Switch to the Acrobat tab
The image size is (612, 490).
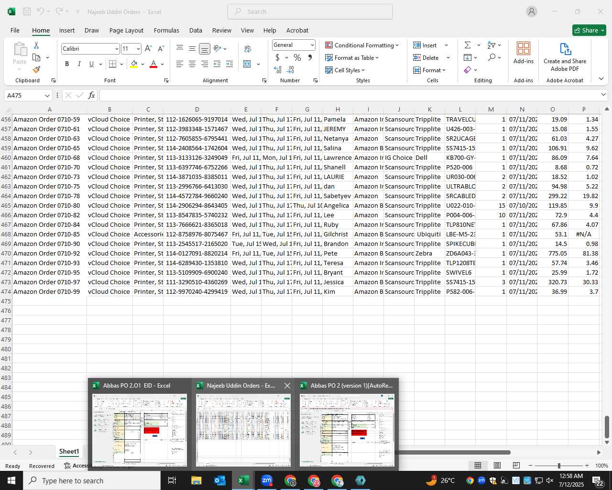(297, 30)
